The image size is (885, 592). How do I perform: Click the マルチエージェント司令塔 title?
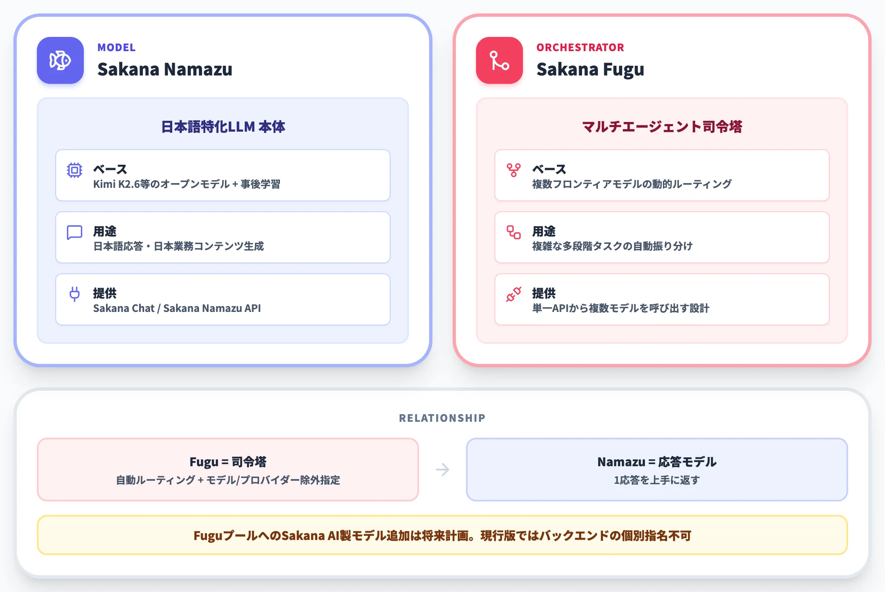[x=662, y=127]
